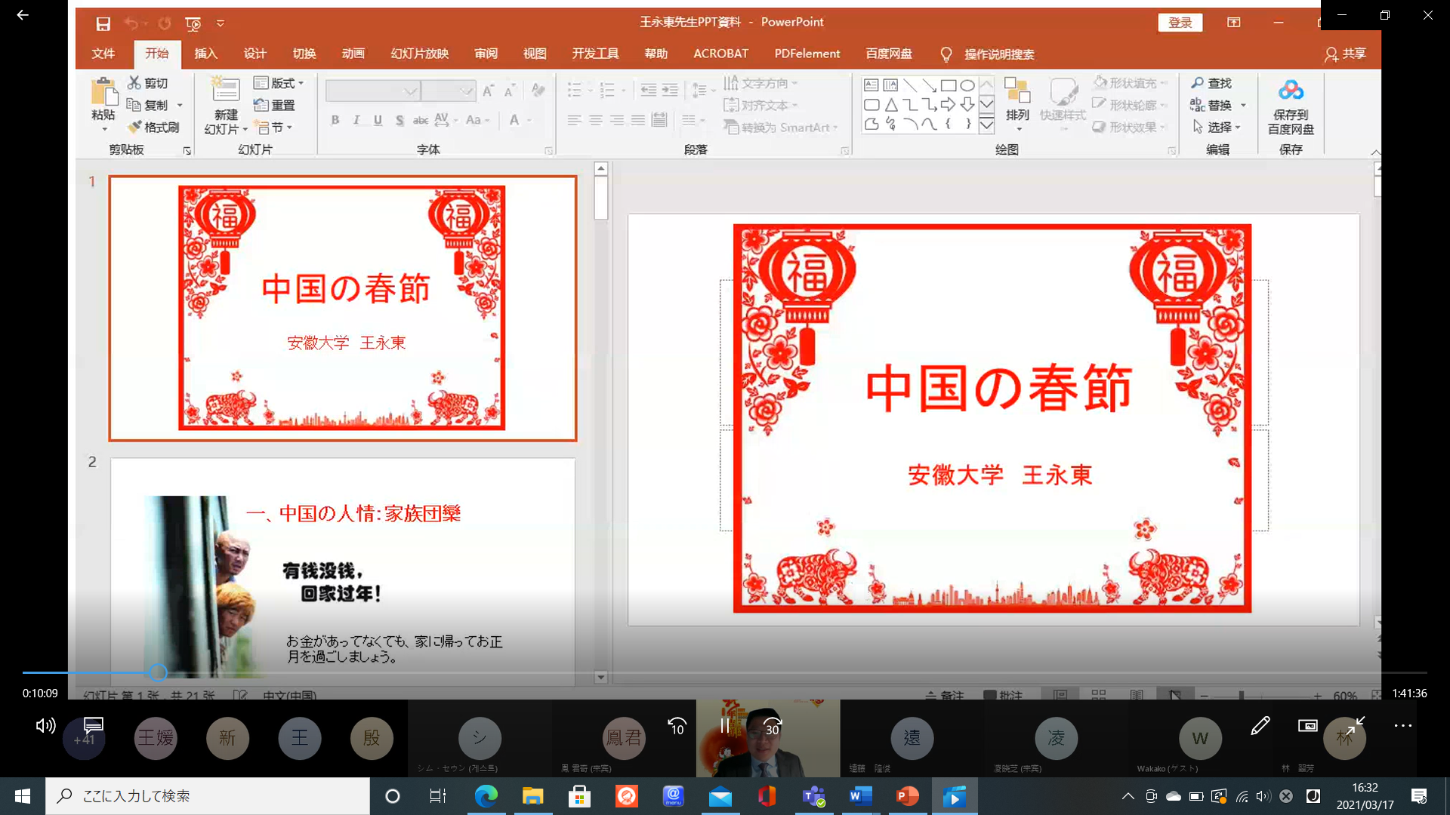The image size is (1450, 815).
Task: Toggle Strikethrough (abc) button
Action: 421,120
